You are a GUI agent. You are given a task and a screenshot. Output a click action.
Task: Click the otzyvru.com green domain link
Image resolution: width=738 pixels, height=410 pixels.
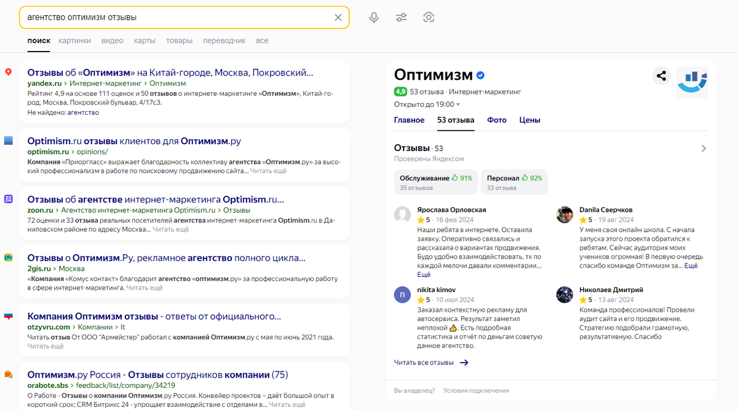[49, 327]
